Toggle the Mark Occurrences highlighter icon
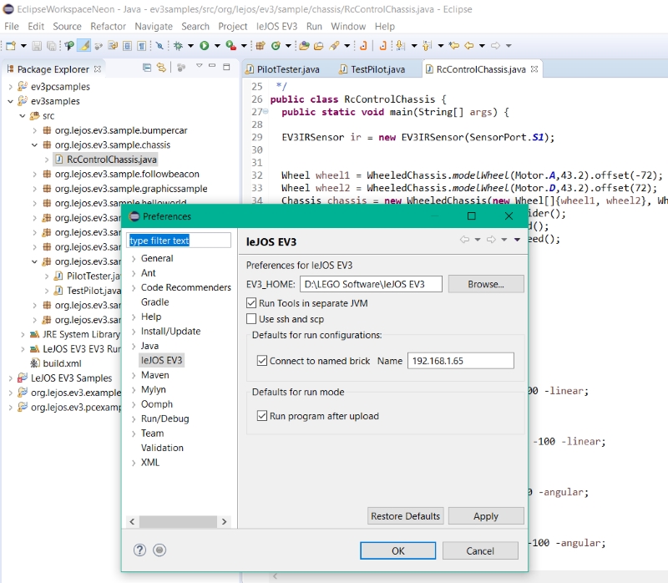Screen dimensions: 668x583 (x=84, y=46)
